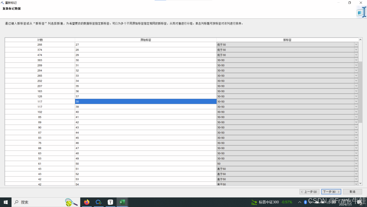Open new-label dropdown for original label 36
Screen dimensions: 367x207
356,91
